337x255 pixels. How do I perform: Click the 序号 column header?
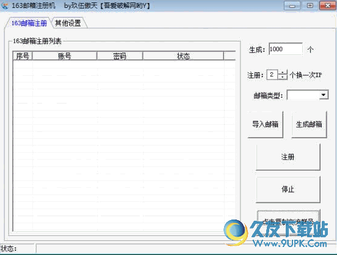pos(23,56)
